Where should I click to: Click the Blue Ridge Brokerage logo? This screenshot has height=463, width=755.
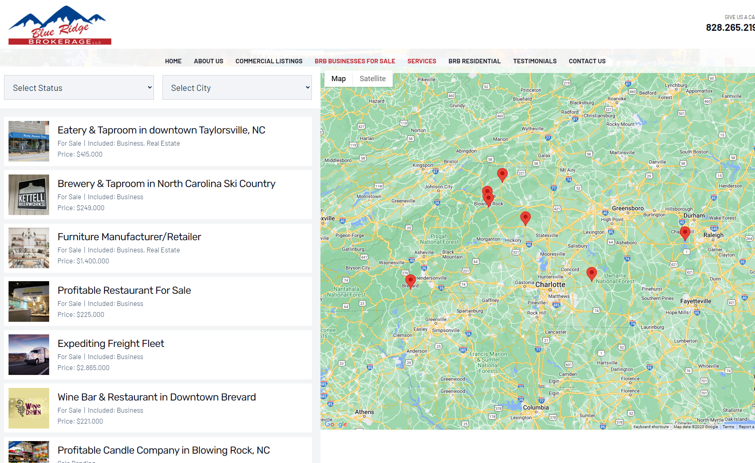(60, 25)
